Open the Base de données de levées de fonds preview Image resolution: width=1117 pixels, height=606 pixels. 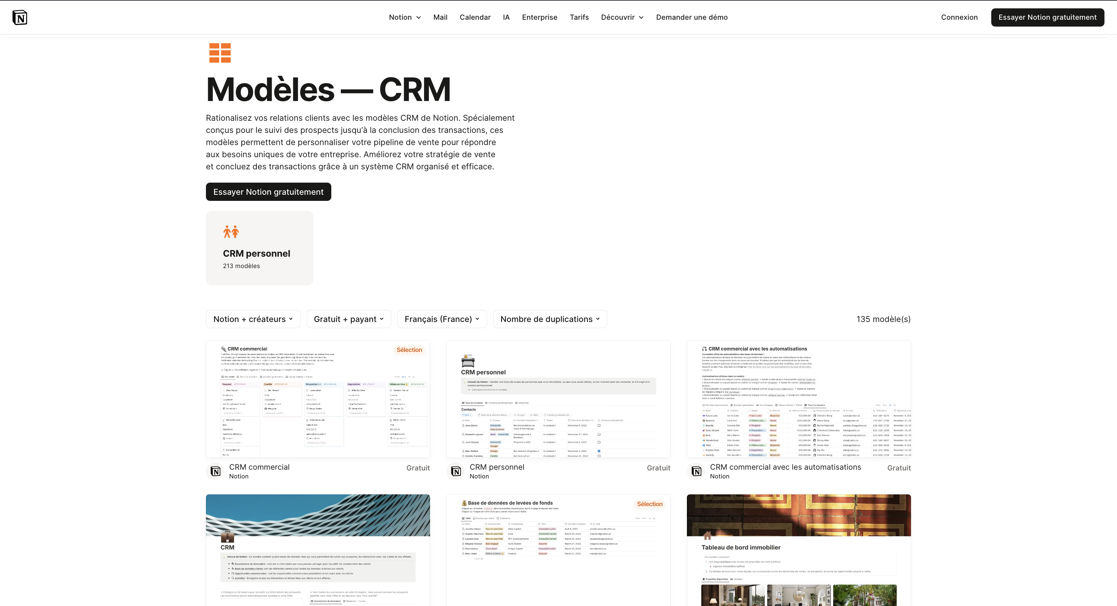click(558, 551)
